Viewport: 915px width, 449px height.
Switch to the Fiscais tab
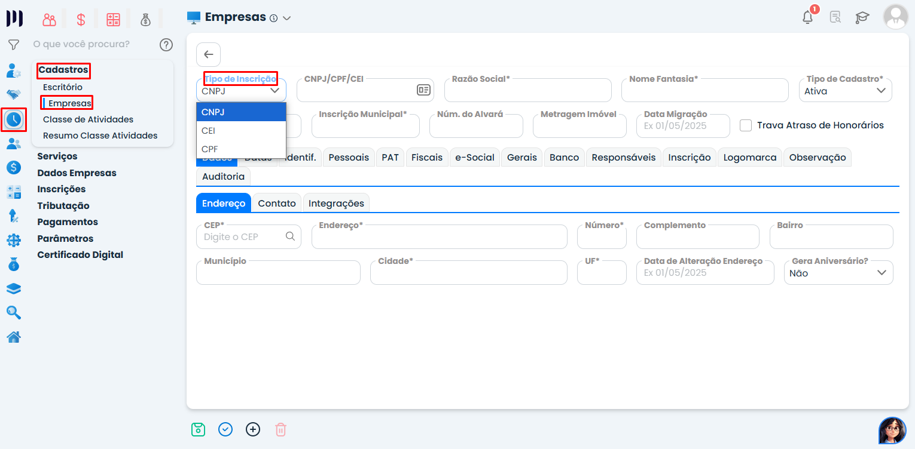pyautogui.click(x=427, y=158)
